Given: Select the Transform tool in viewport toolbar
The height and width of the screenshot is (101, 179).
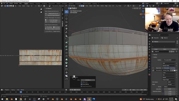Looking at the screenshot, I should [67, 29].
